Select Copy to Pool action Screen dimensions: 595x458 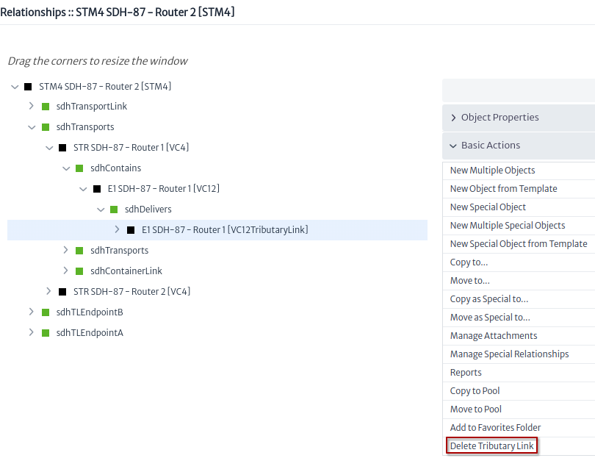[x=519, y=391]
